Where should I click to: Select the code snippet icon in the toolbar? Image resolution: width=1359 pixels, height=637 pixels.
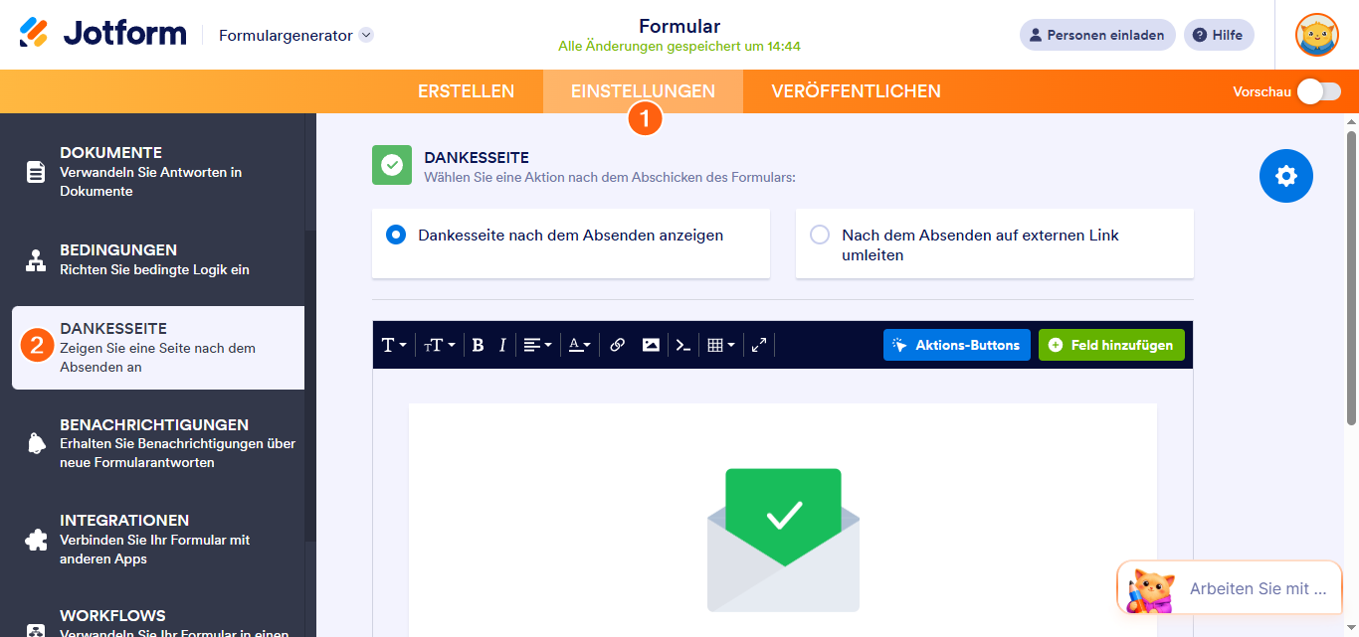(682, 345)
